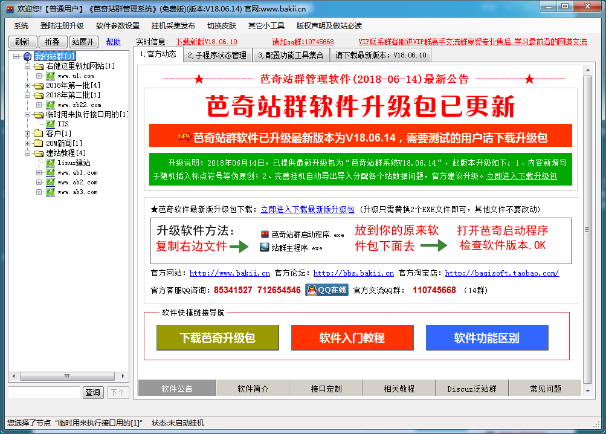Click the 软件功能区别 button
The height and width of the screenshot is (434, 606).
click(x=487, y=338)
